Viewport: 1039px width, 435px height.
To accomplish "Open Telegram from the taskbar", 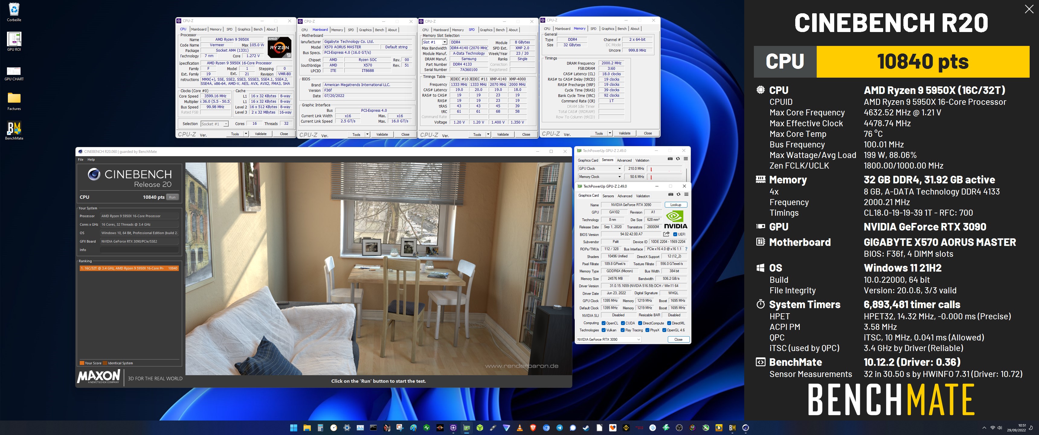I will 559,428.
